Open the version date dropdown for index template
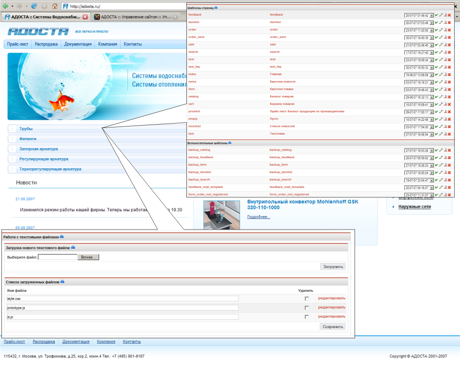This screenshot has width=460, height=368. click(x=432, y=75)
